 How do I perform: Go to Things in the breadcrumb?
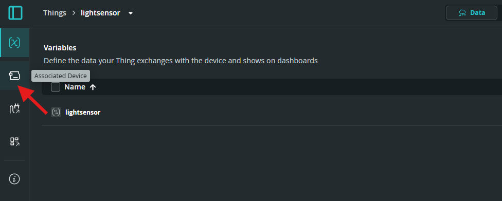pos(55,13)
